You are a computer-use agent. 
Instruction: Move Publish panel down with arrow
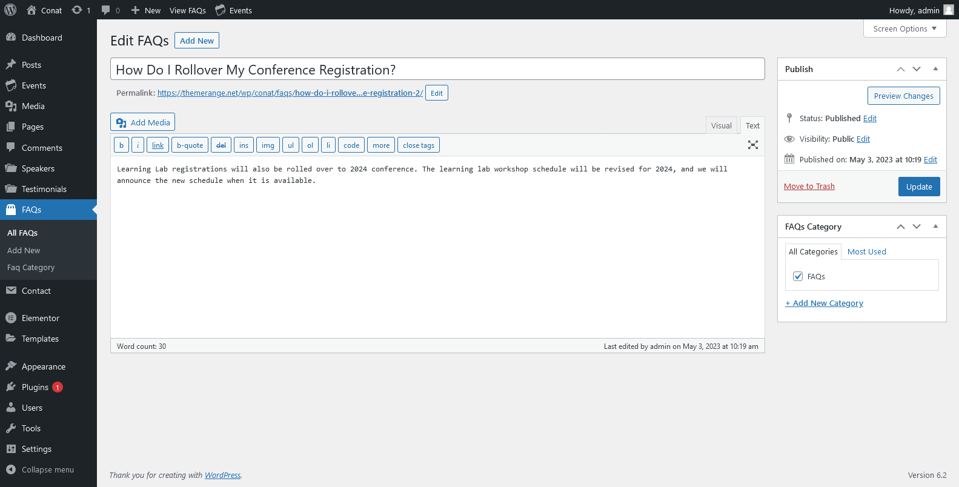point(917,69)
